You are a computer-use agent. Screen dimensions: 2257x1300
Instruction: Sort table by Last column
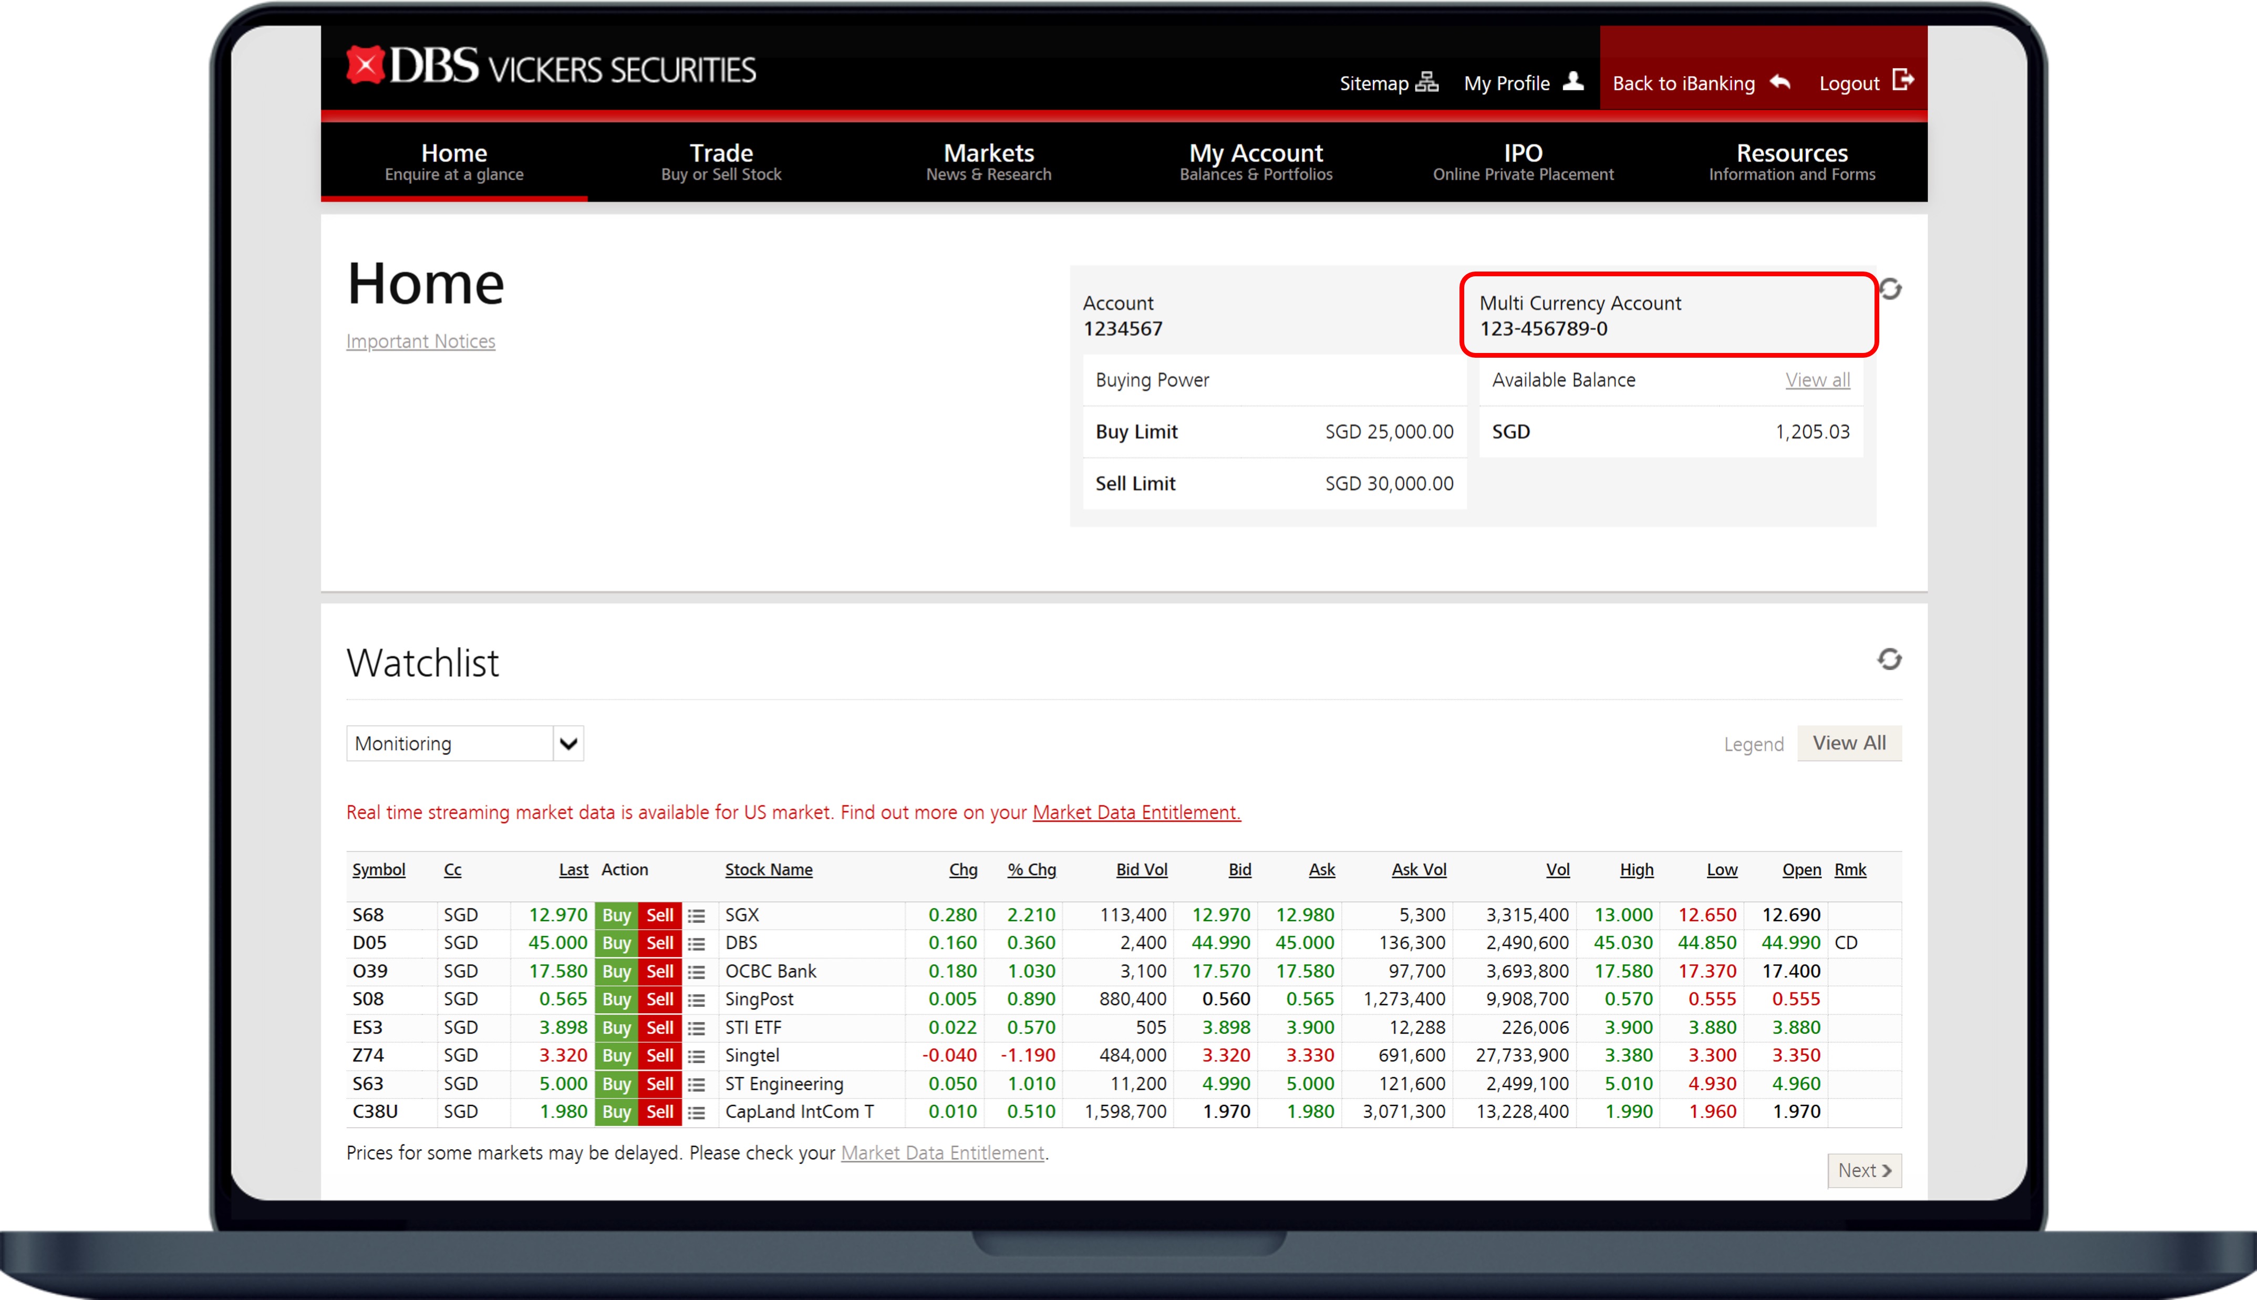(573, 870)
